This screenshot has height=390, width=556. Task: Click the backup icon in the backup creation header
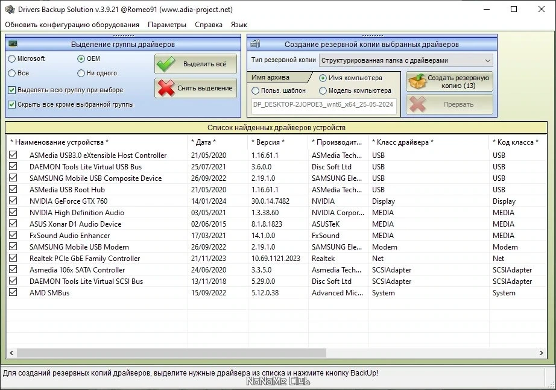pyautogui.click(x=255, y=44)
